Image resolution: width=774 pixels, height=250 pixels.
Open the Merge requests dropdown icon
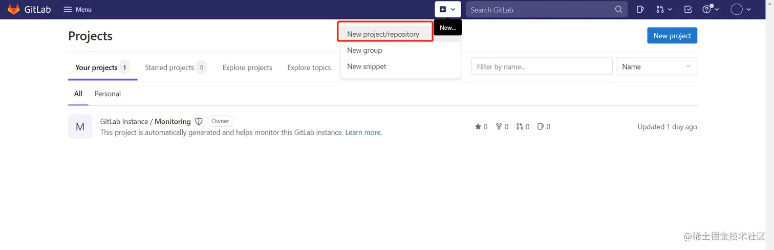point(664,9)
